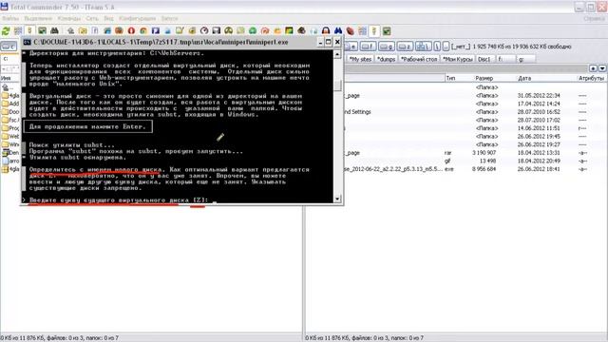Open the directory history dropdown arrow in the right panel
Image resolution: width=608 pixels, height=342 pixels.
(x=602, y=68)
